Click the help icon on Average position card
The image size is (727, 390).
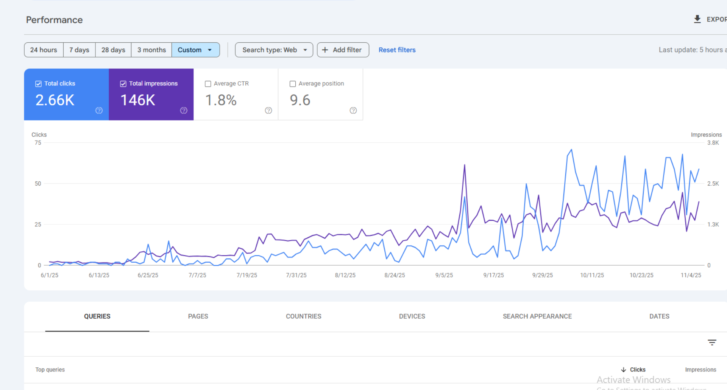[x=353, y=110]
